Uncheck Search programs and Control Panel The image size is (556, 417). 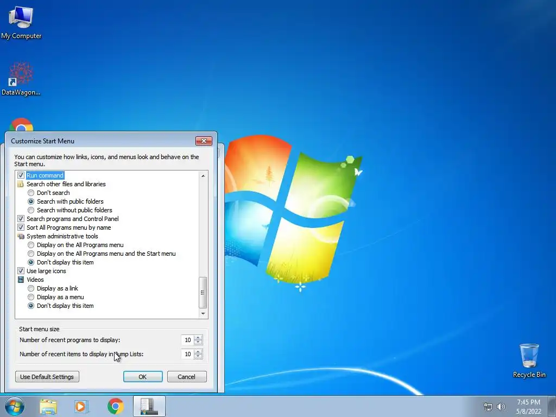tap(21, 219)
